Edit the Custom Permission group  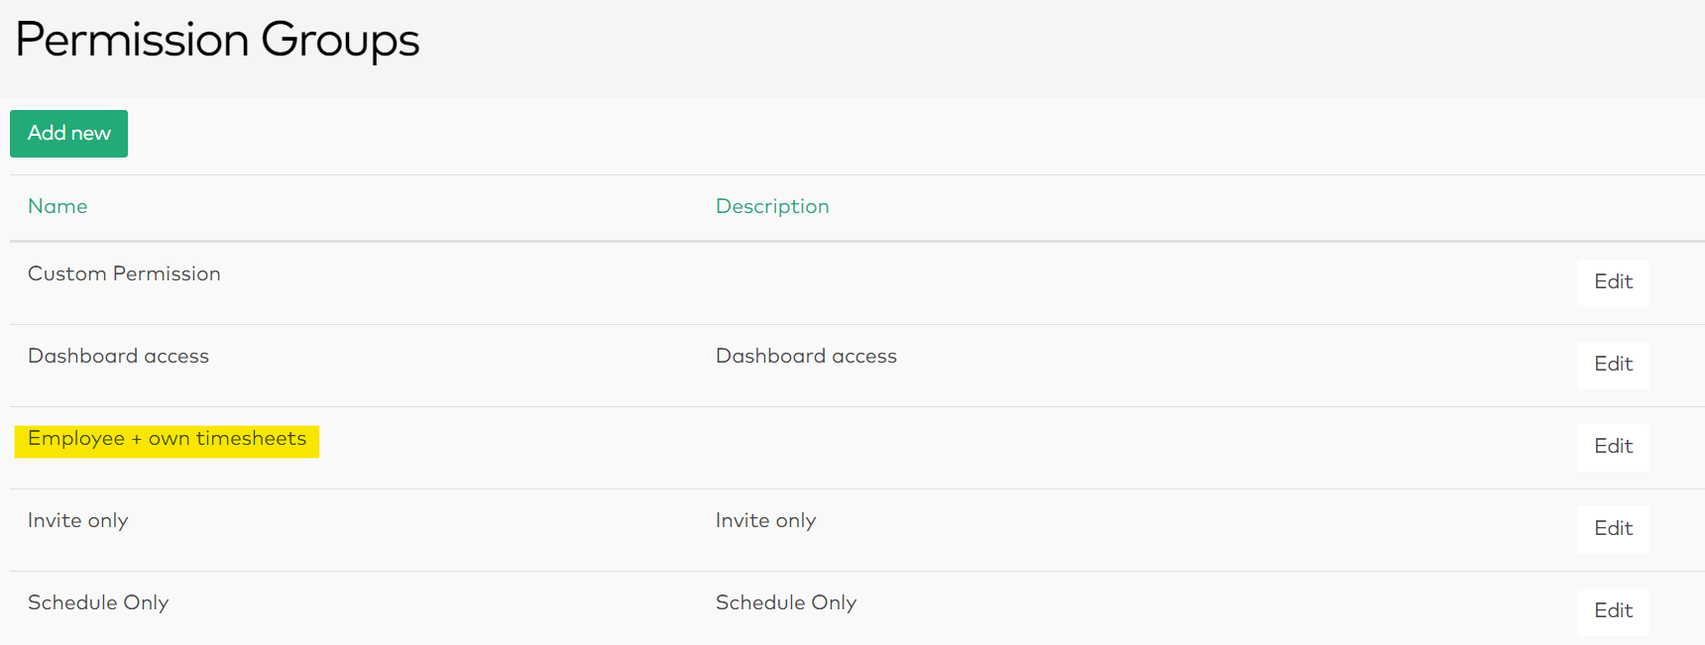(x=1613, y=282)
